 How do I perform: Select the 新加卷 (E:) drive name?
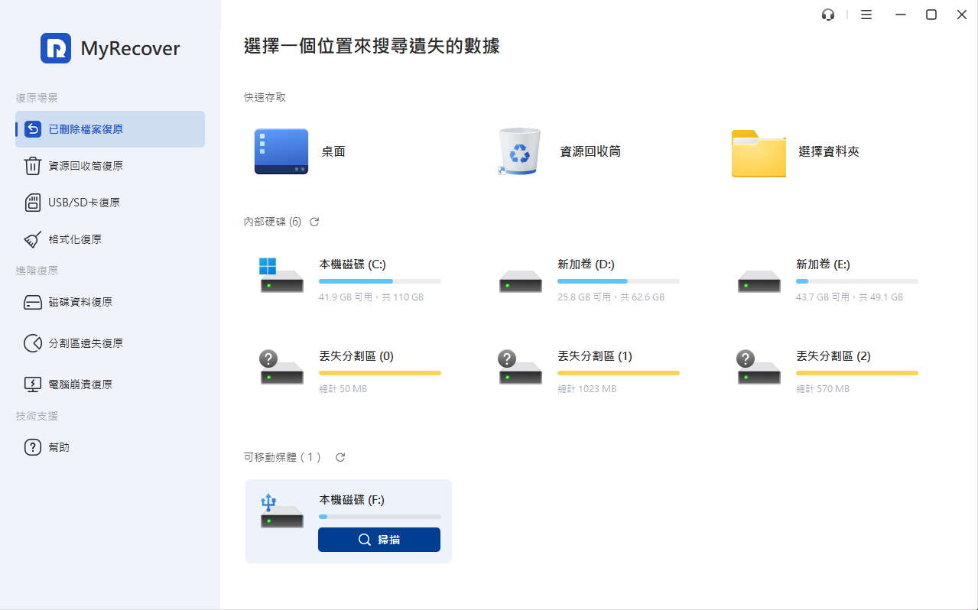click(x=824, y=264)
